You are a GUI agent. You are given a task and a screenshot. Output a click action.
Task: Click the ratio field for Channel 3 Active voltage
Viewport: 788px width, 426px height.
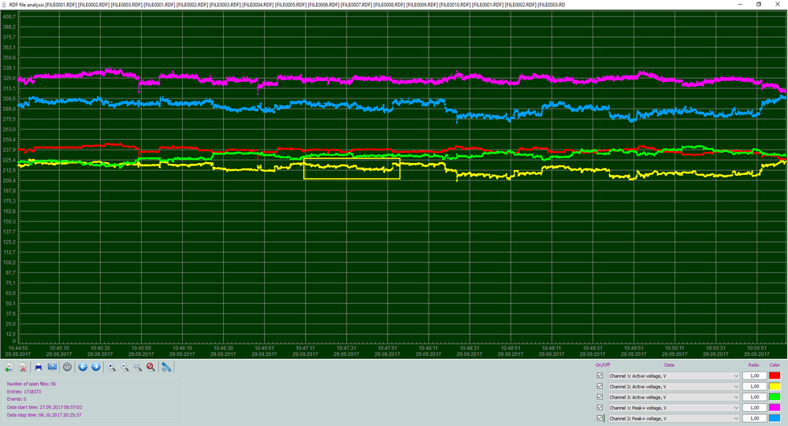[754, 397]
